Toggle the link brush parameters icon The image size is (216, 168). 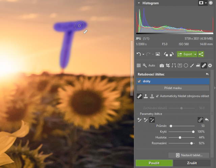click(x=200, y=120)
